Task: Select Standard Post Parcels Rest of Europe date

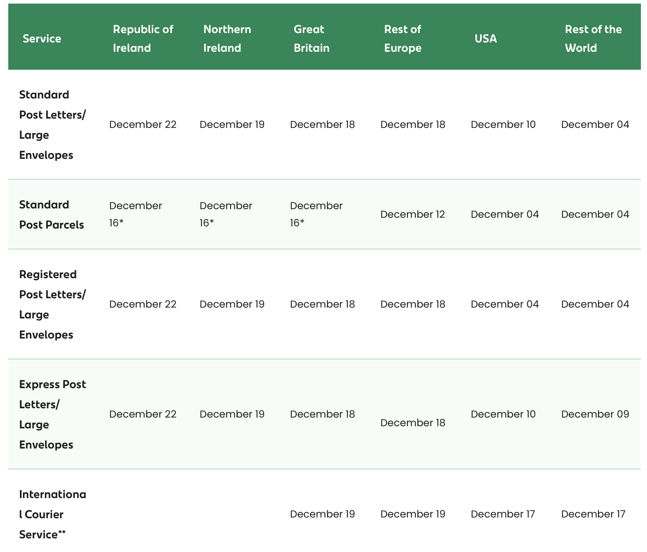Action: 412,215
